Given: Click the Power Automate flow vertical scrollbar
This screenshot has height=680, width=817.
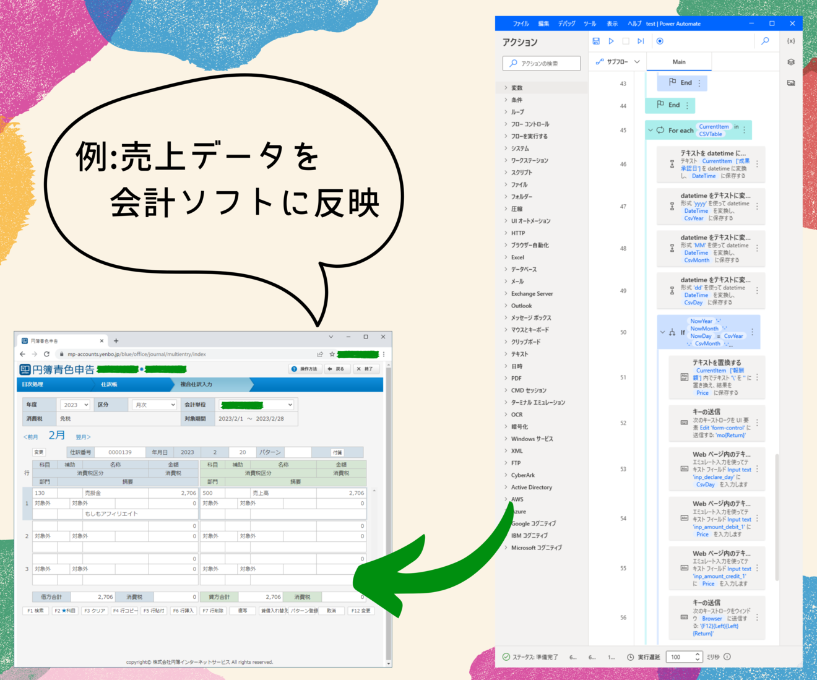Looking at the screenshot, I should (777, 517).
